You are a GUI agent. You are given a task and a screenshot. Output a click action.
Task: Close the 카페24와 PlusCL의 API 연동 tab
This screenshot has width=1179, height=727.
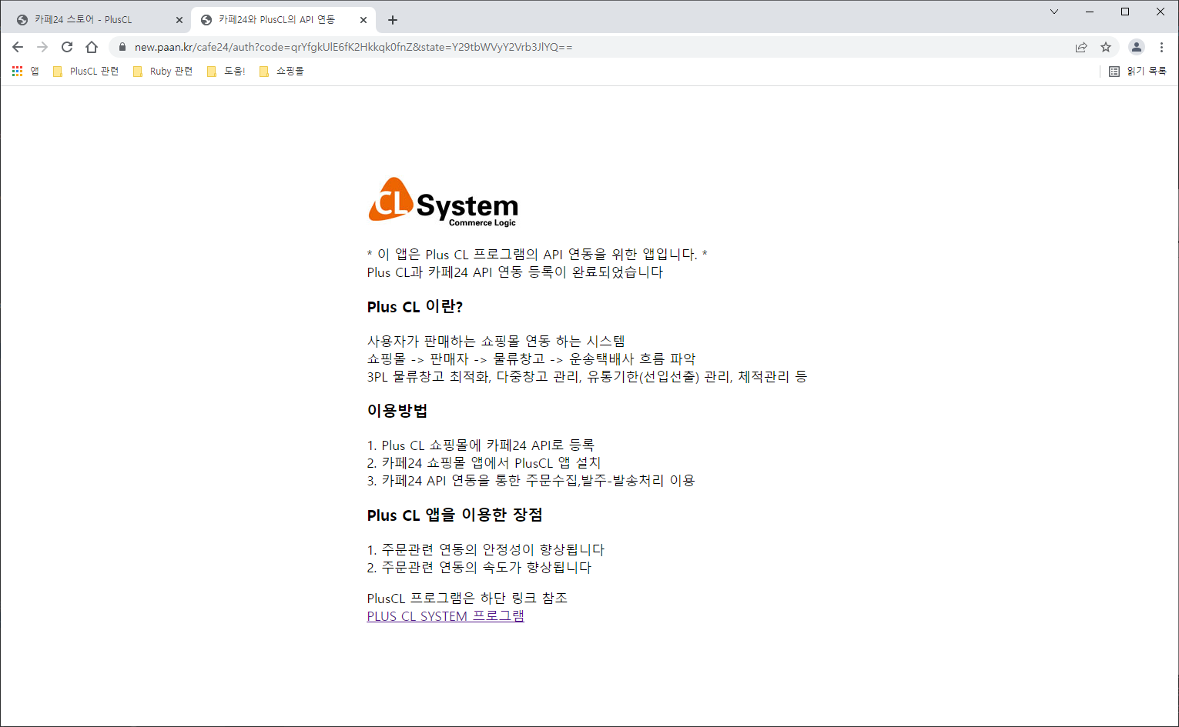tap(363, 20)
